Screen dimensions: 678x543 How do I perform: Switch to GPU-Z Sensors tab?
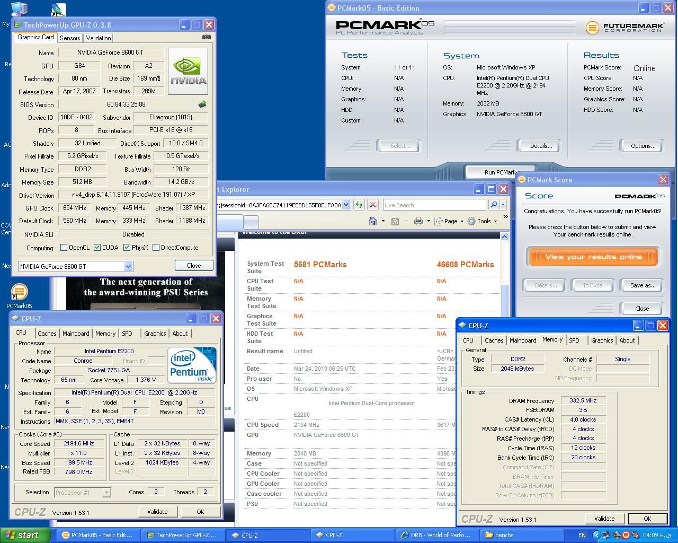click(70, 38)
